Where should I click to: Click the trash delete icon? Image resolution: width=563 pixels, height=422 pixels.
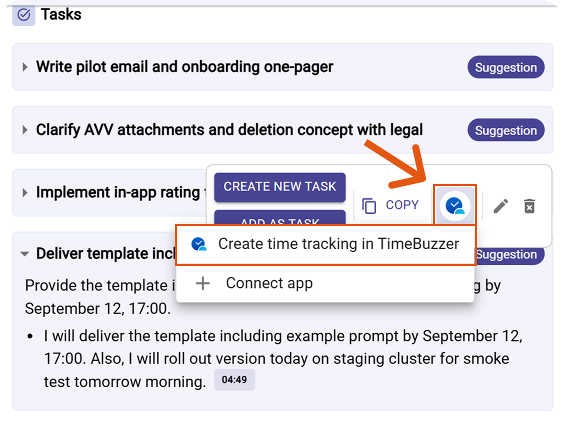click(x=529, y=205)
